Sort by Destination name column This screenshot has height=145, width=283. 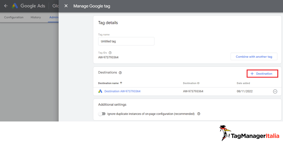click(110, 83)
